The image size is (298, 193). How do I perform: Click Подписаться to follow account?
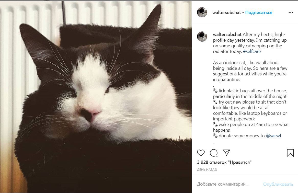259,13
